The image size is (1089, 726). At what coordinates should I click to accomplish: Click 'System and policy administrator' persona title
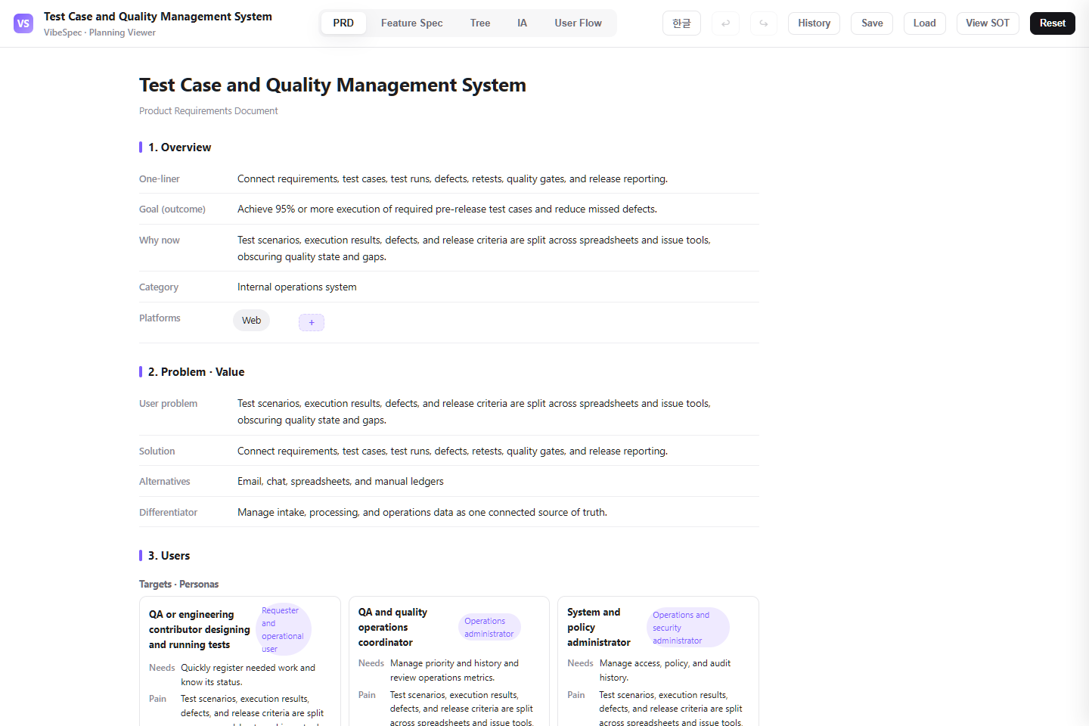pos(599,627)
